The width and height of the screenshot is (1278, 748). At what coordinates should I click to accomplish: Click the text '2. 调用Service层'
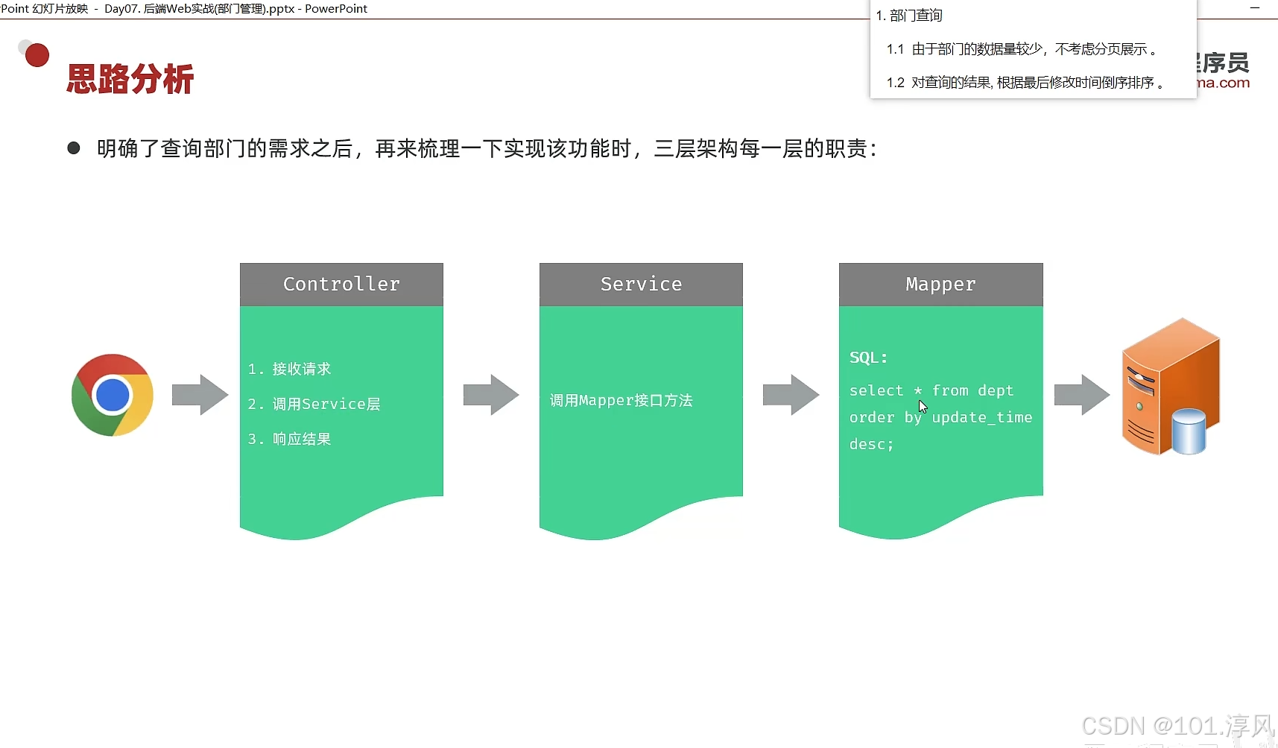pyautogui.click(x=314, y=404)
